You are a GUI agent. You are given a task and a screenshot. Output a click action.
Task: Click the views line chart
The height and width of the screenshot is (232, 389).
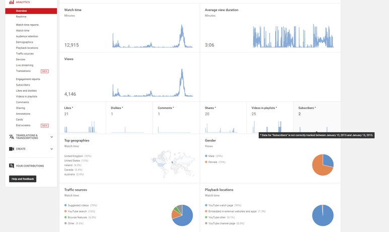click(x=152, y=83)
